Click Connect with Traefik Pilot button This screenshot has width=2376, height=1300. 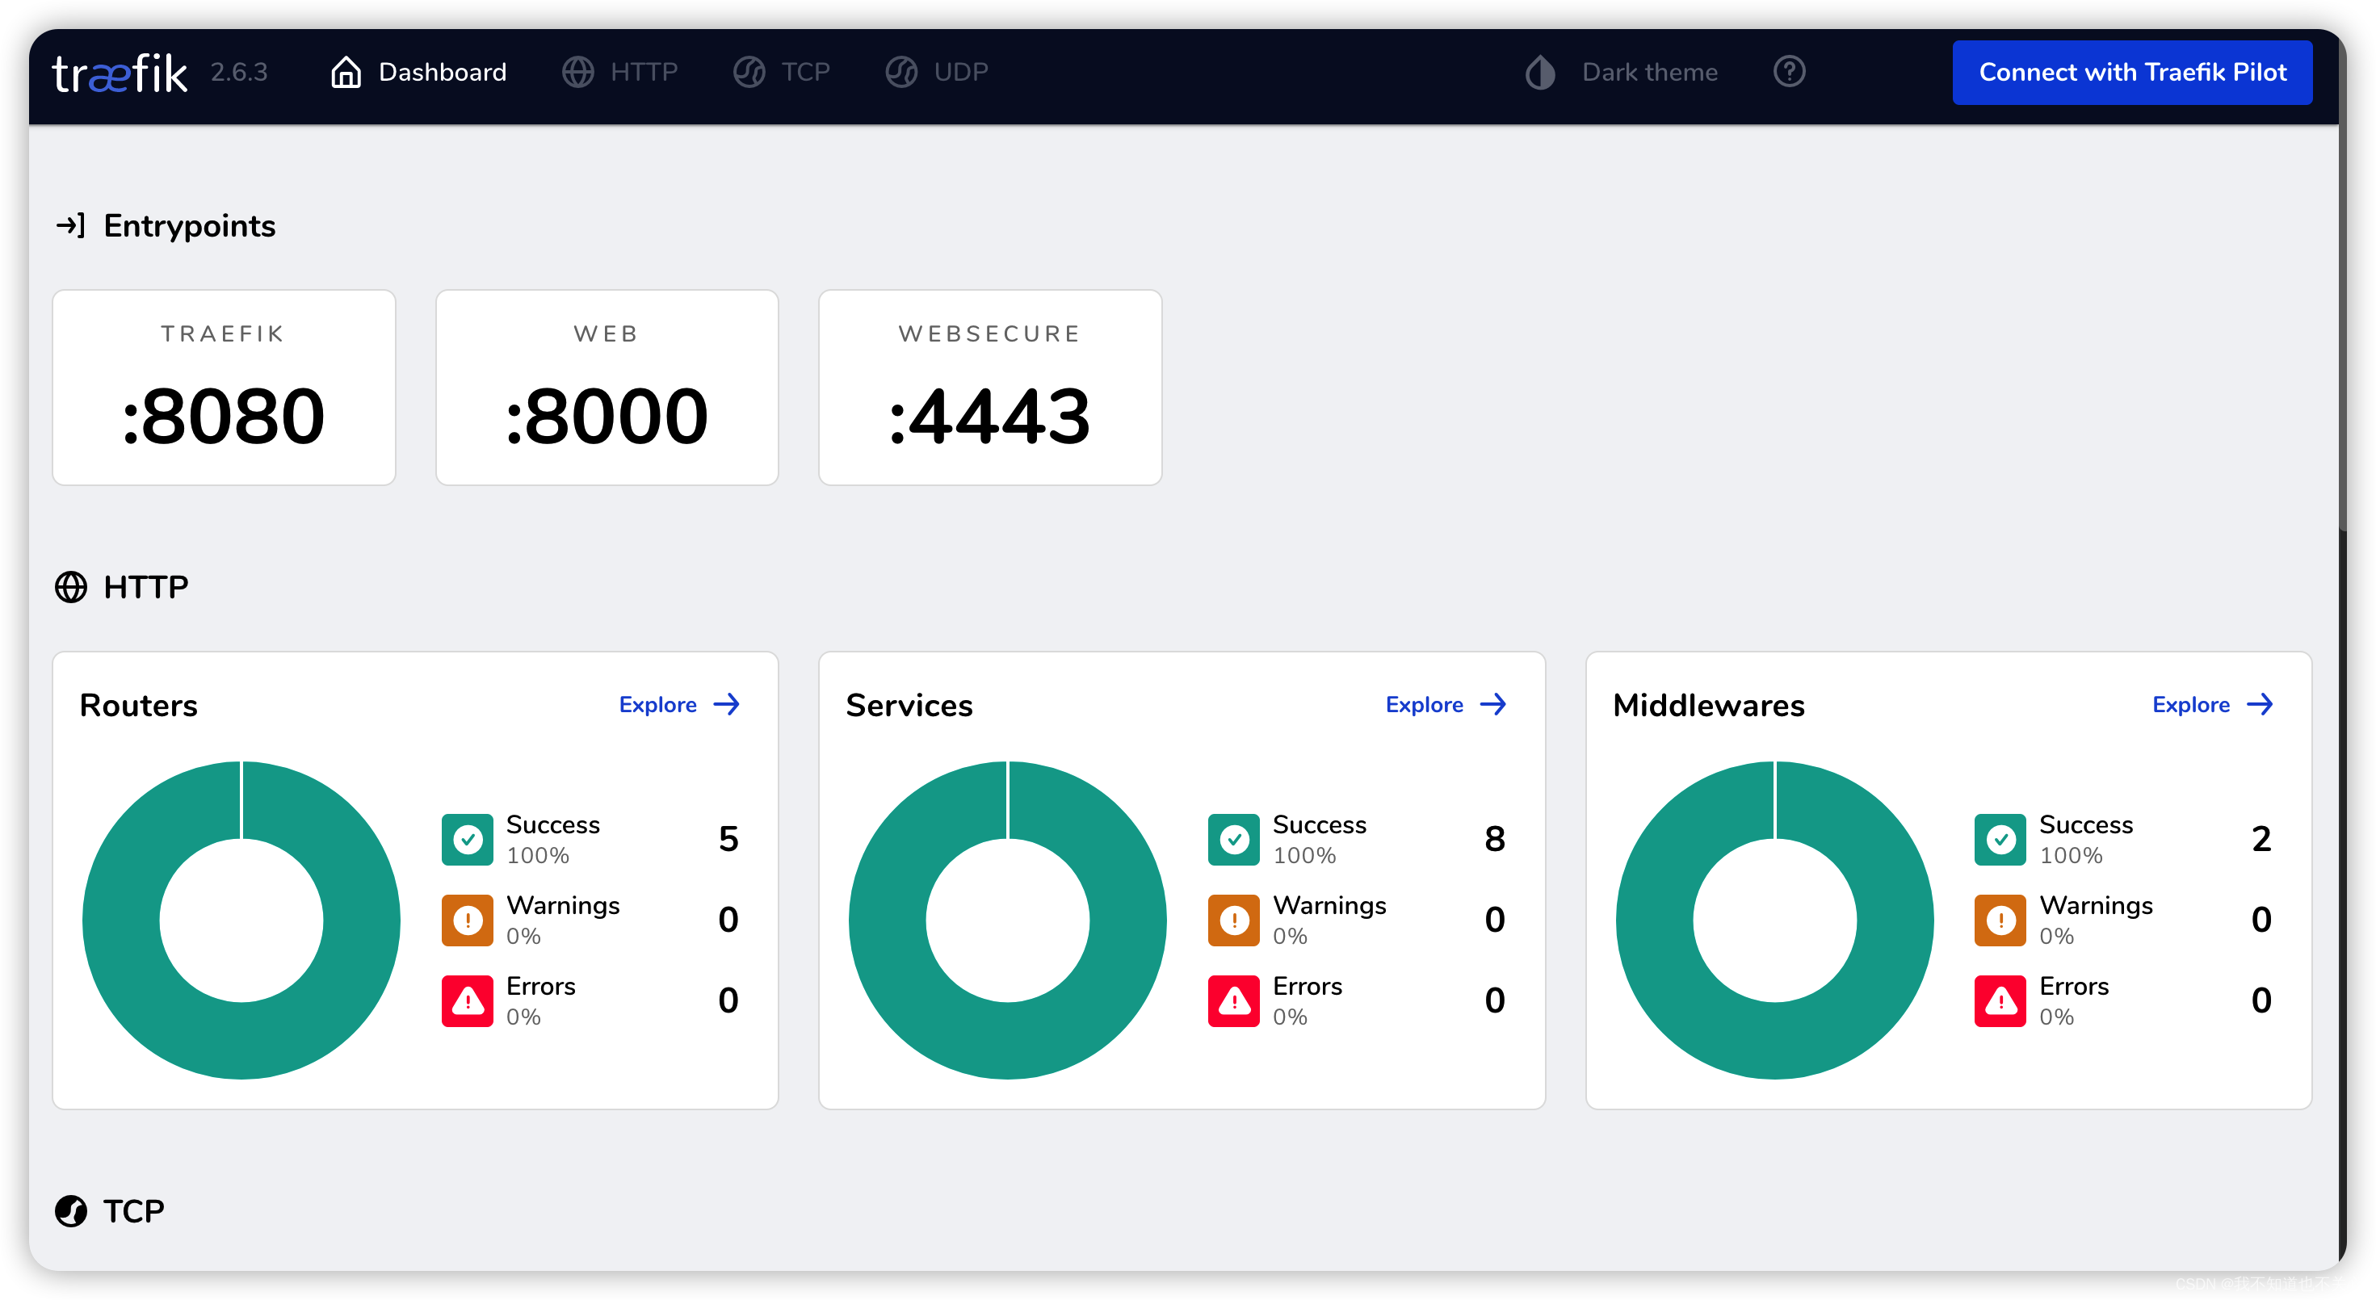click(2131, 72)
